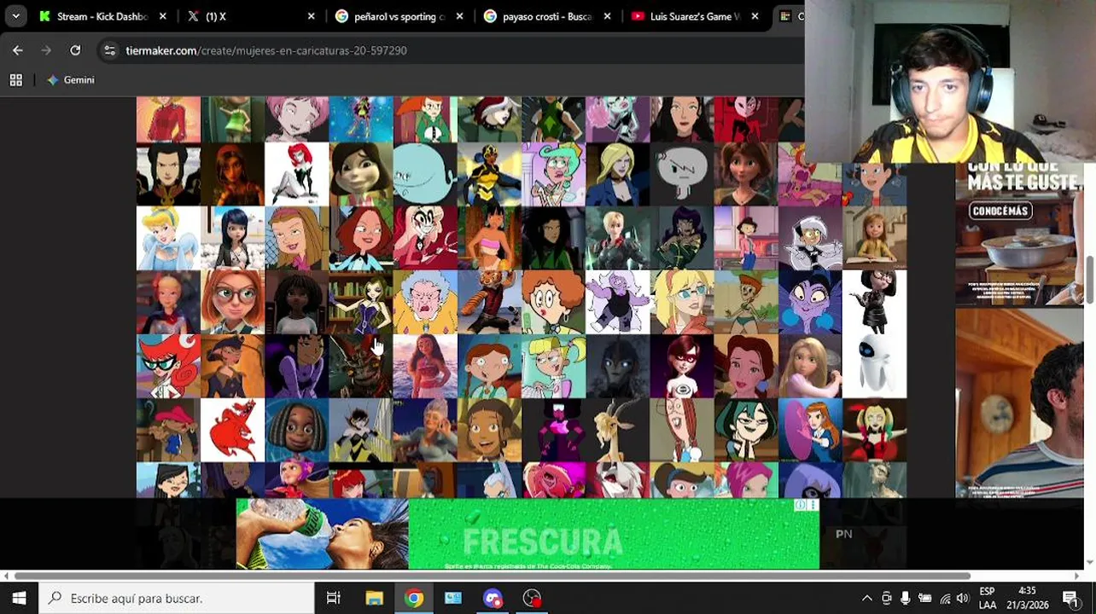Choose the Tigress kung fu tile
1096x614 pixels.
coord(489,302)
